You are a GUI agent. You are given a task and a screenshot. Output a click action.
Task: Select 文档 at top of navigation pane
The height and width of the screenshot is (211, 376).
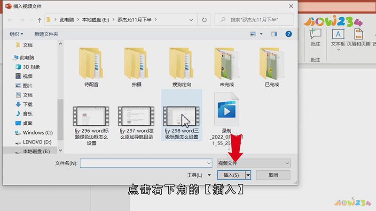coord(24,45)
